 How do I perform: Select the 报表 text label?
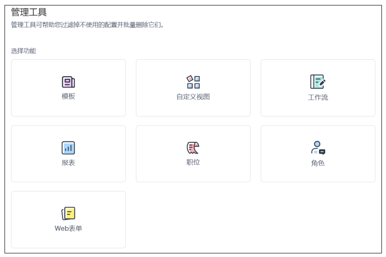(68, 163)
